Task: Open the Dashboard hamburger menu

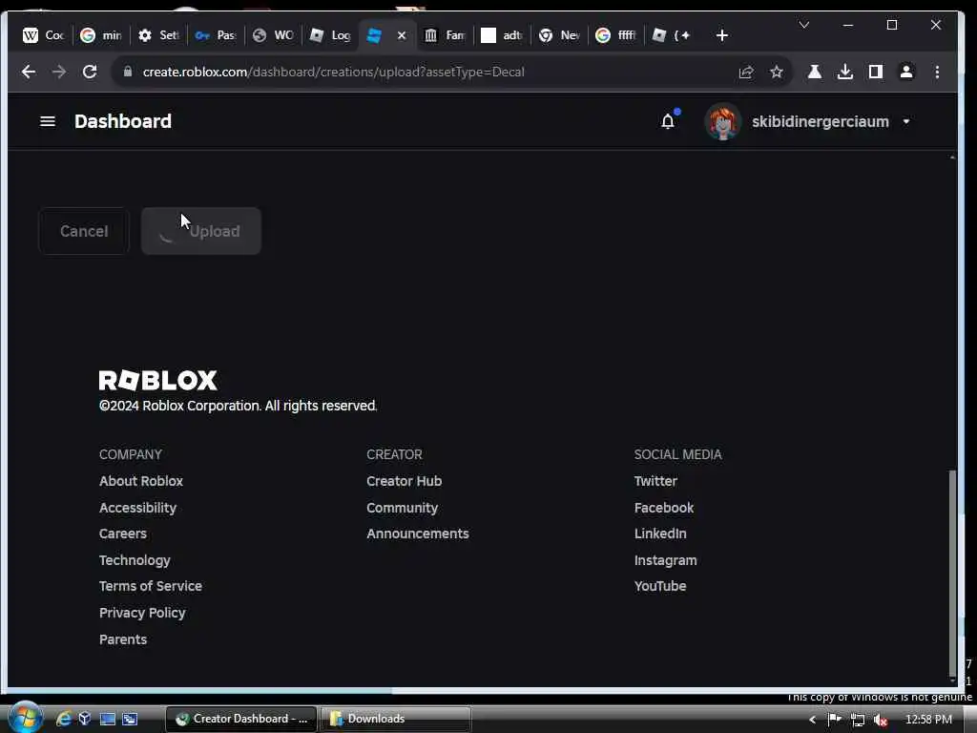Action: 48,121
